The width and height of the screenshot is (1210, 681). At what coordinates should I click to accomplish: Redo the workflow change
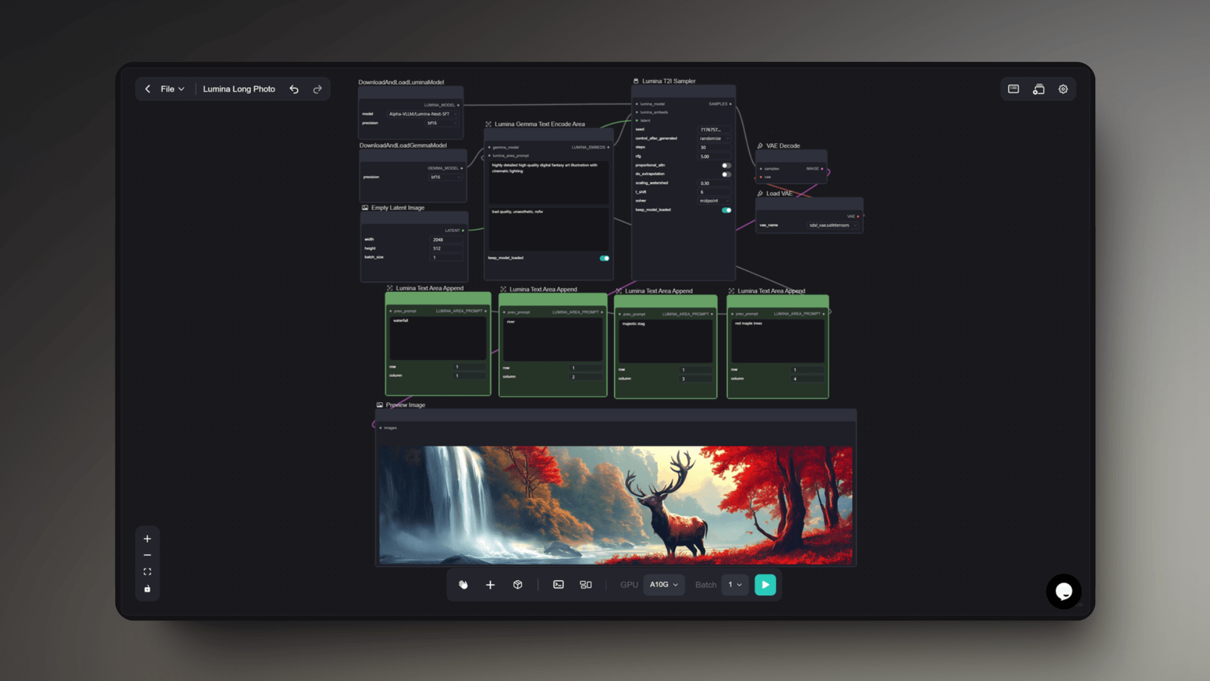click(318, 89)
